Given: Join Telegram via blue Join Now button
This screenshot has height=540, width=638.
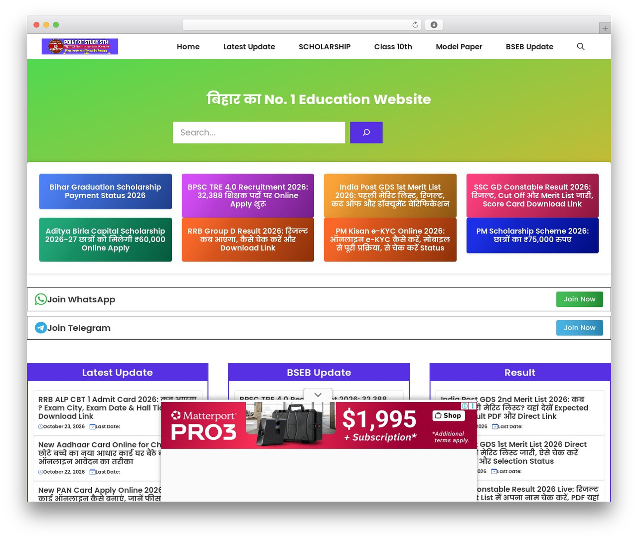Looking at the screenshot, I should (580, 327).
